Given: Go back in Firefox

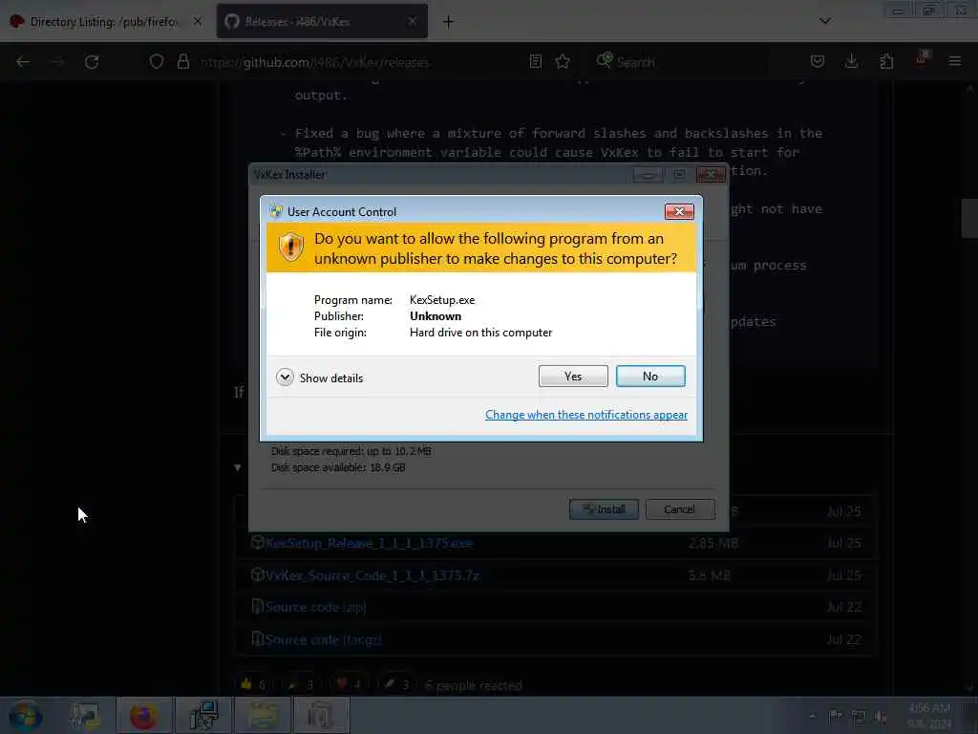Looking at the screenshot, I should [x=23, y=62].
